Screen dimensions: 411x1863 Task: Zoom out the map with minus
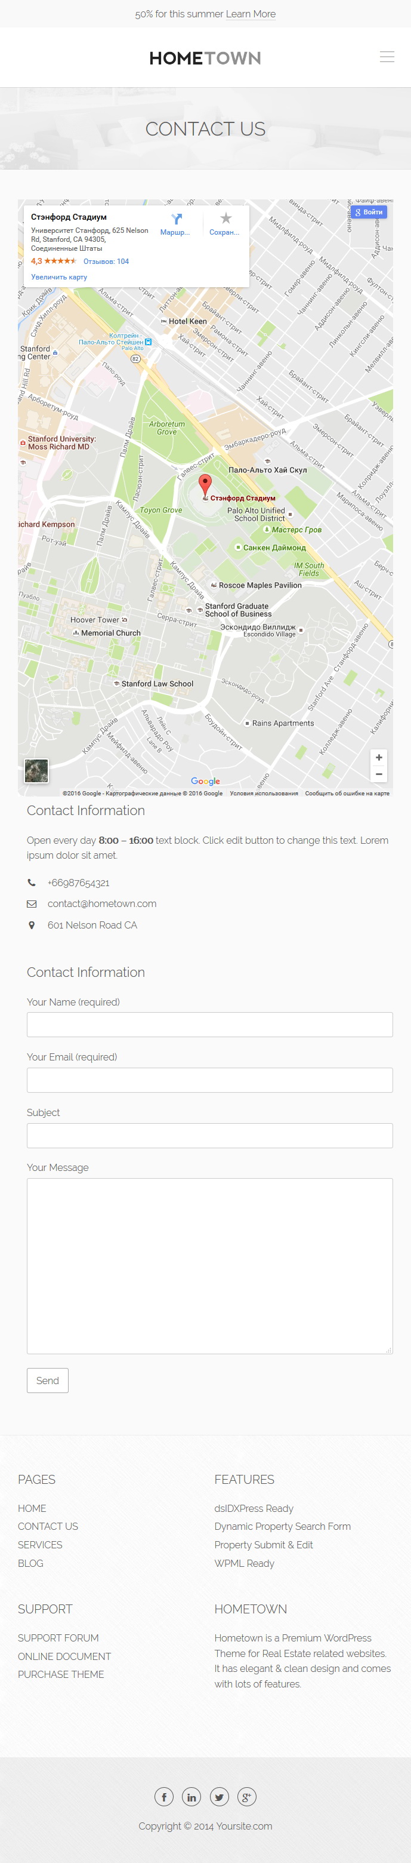(379, 774)
